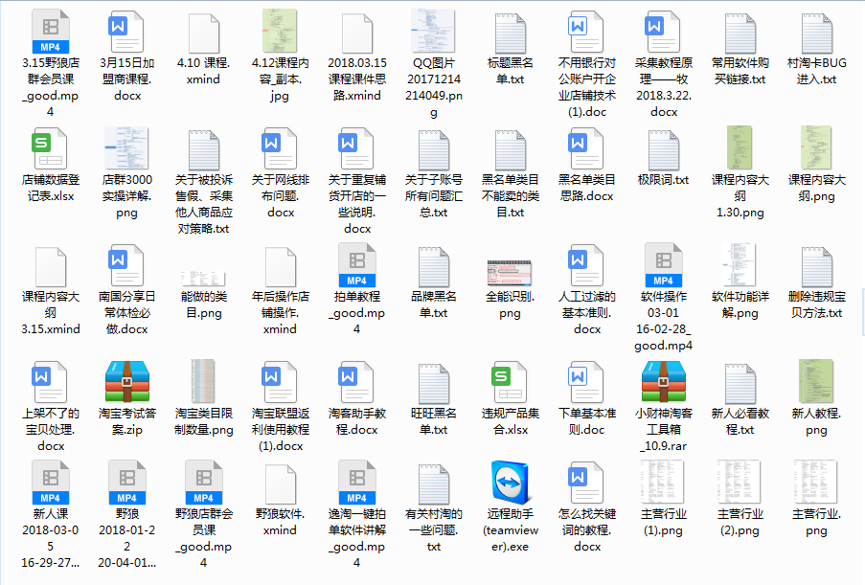This screenshot has width=865, height=585.
Task: Select the 新人教程.png image file
Action: point(816,381)
